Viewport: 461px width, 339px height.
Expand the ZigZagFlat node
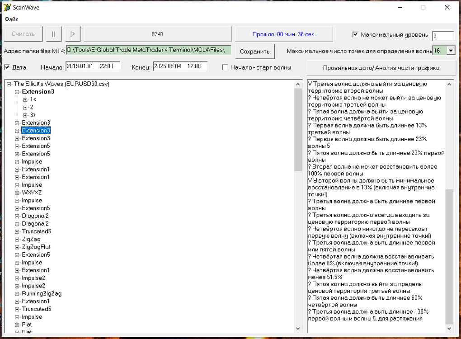pos(17,247)
